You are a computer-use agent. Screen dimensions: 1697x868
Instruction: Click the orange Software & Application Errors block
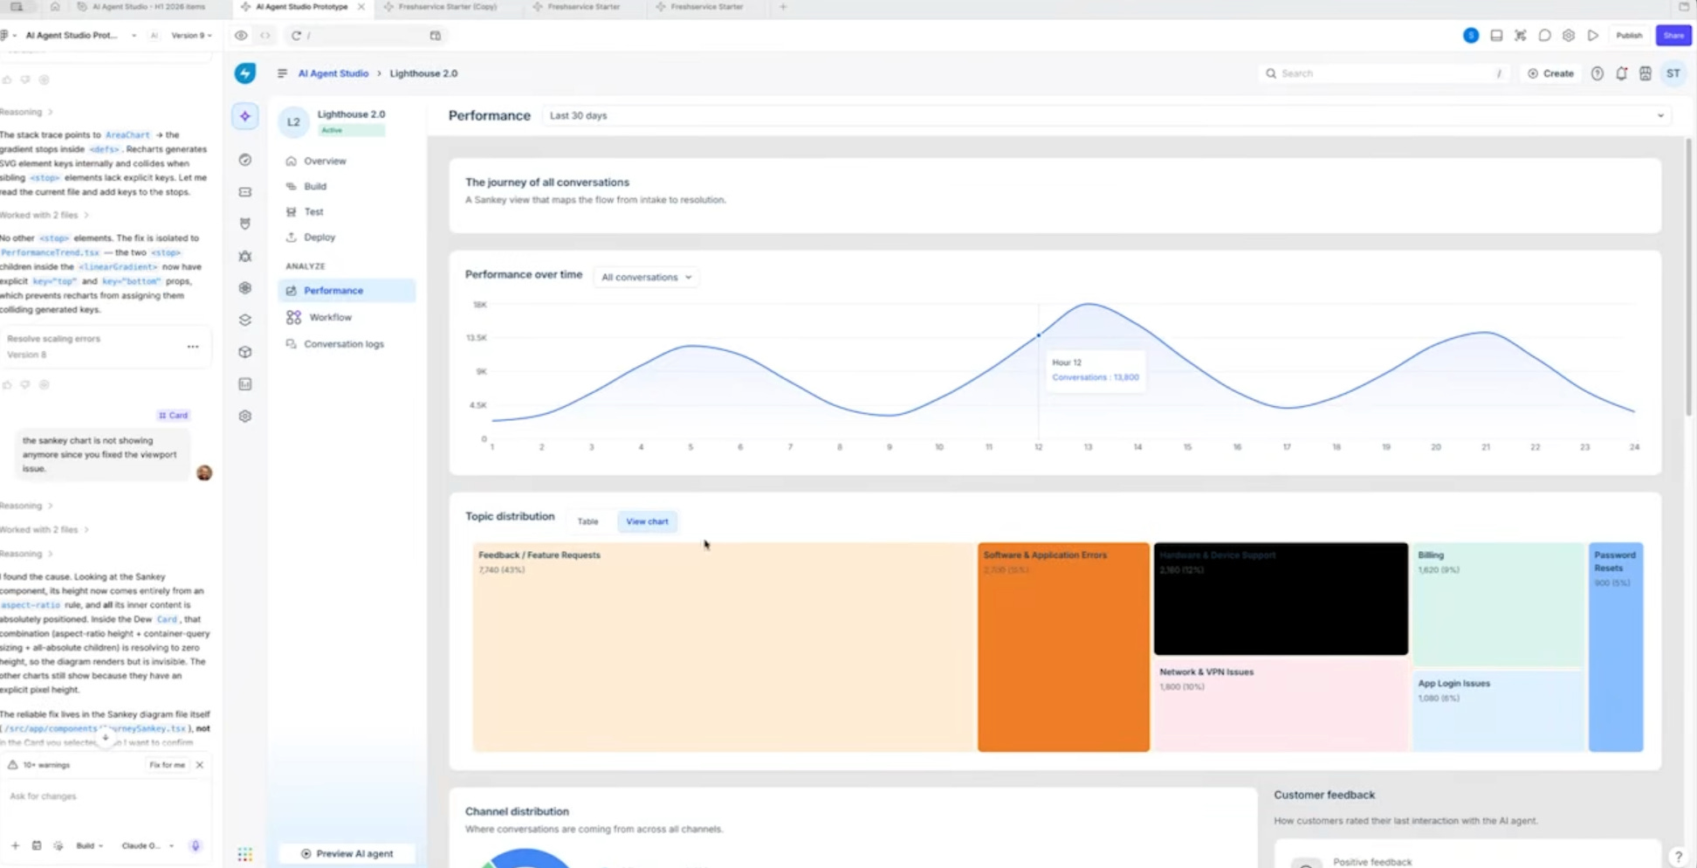(x=1063, y=647)
